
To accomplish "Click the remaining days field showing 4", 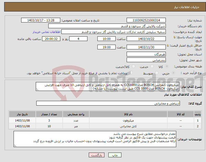I will click(x=78, y=39).
